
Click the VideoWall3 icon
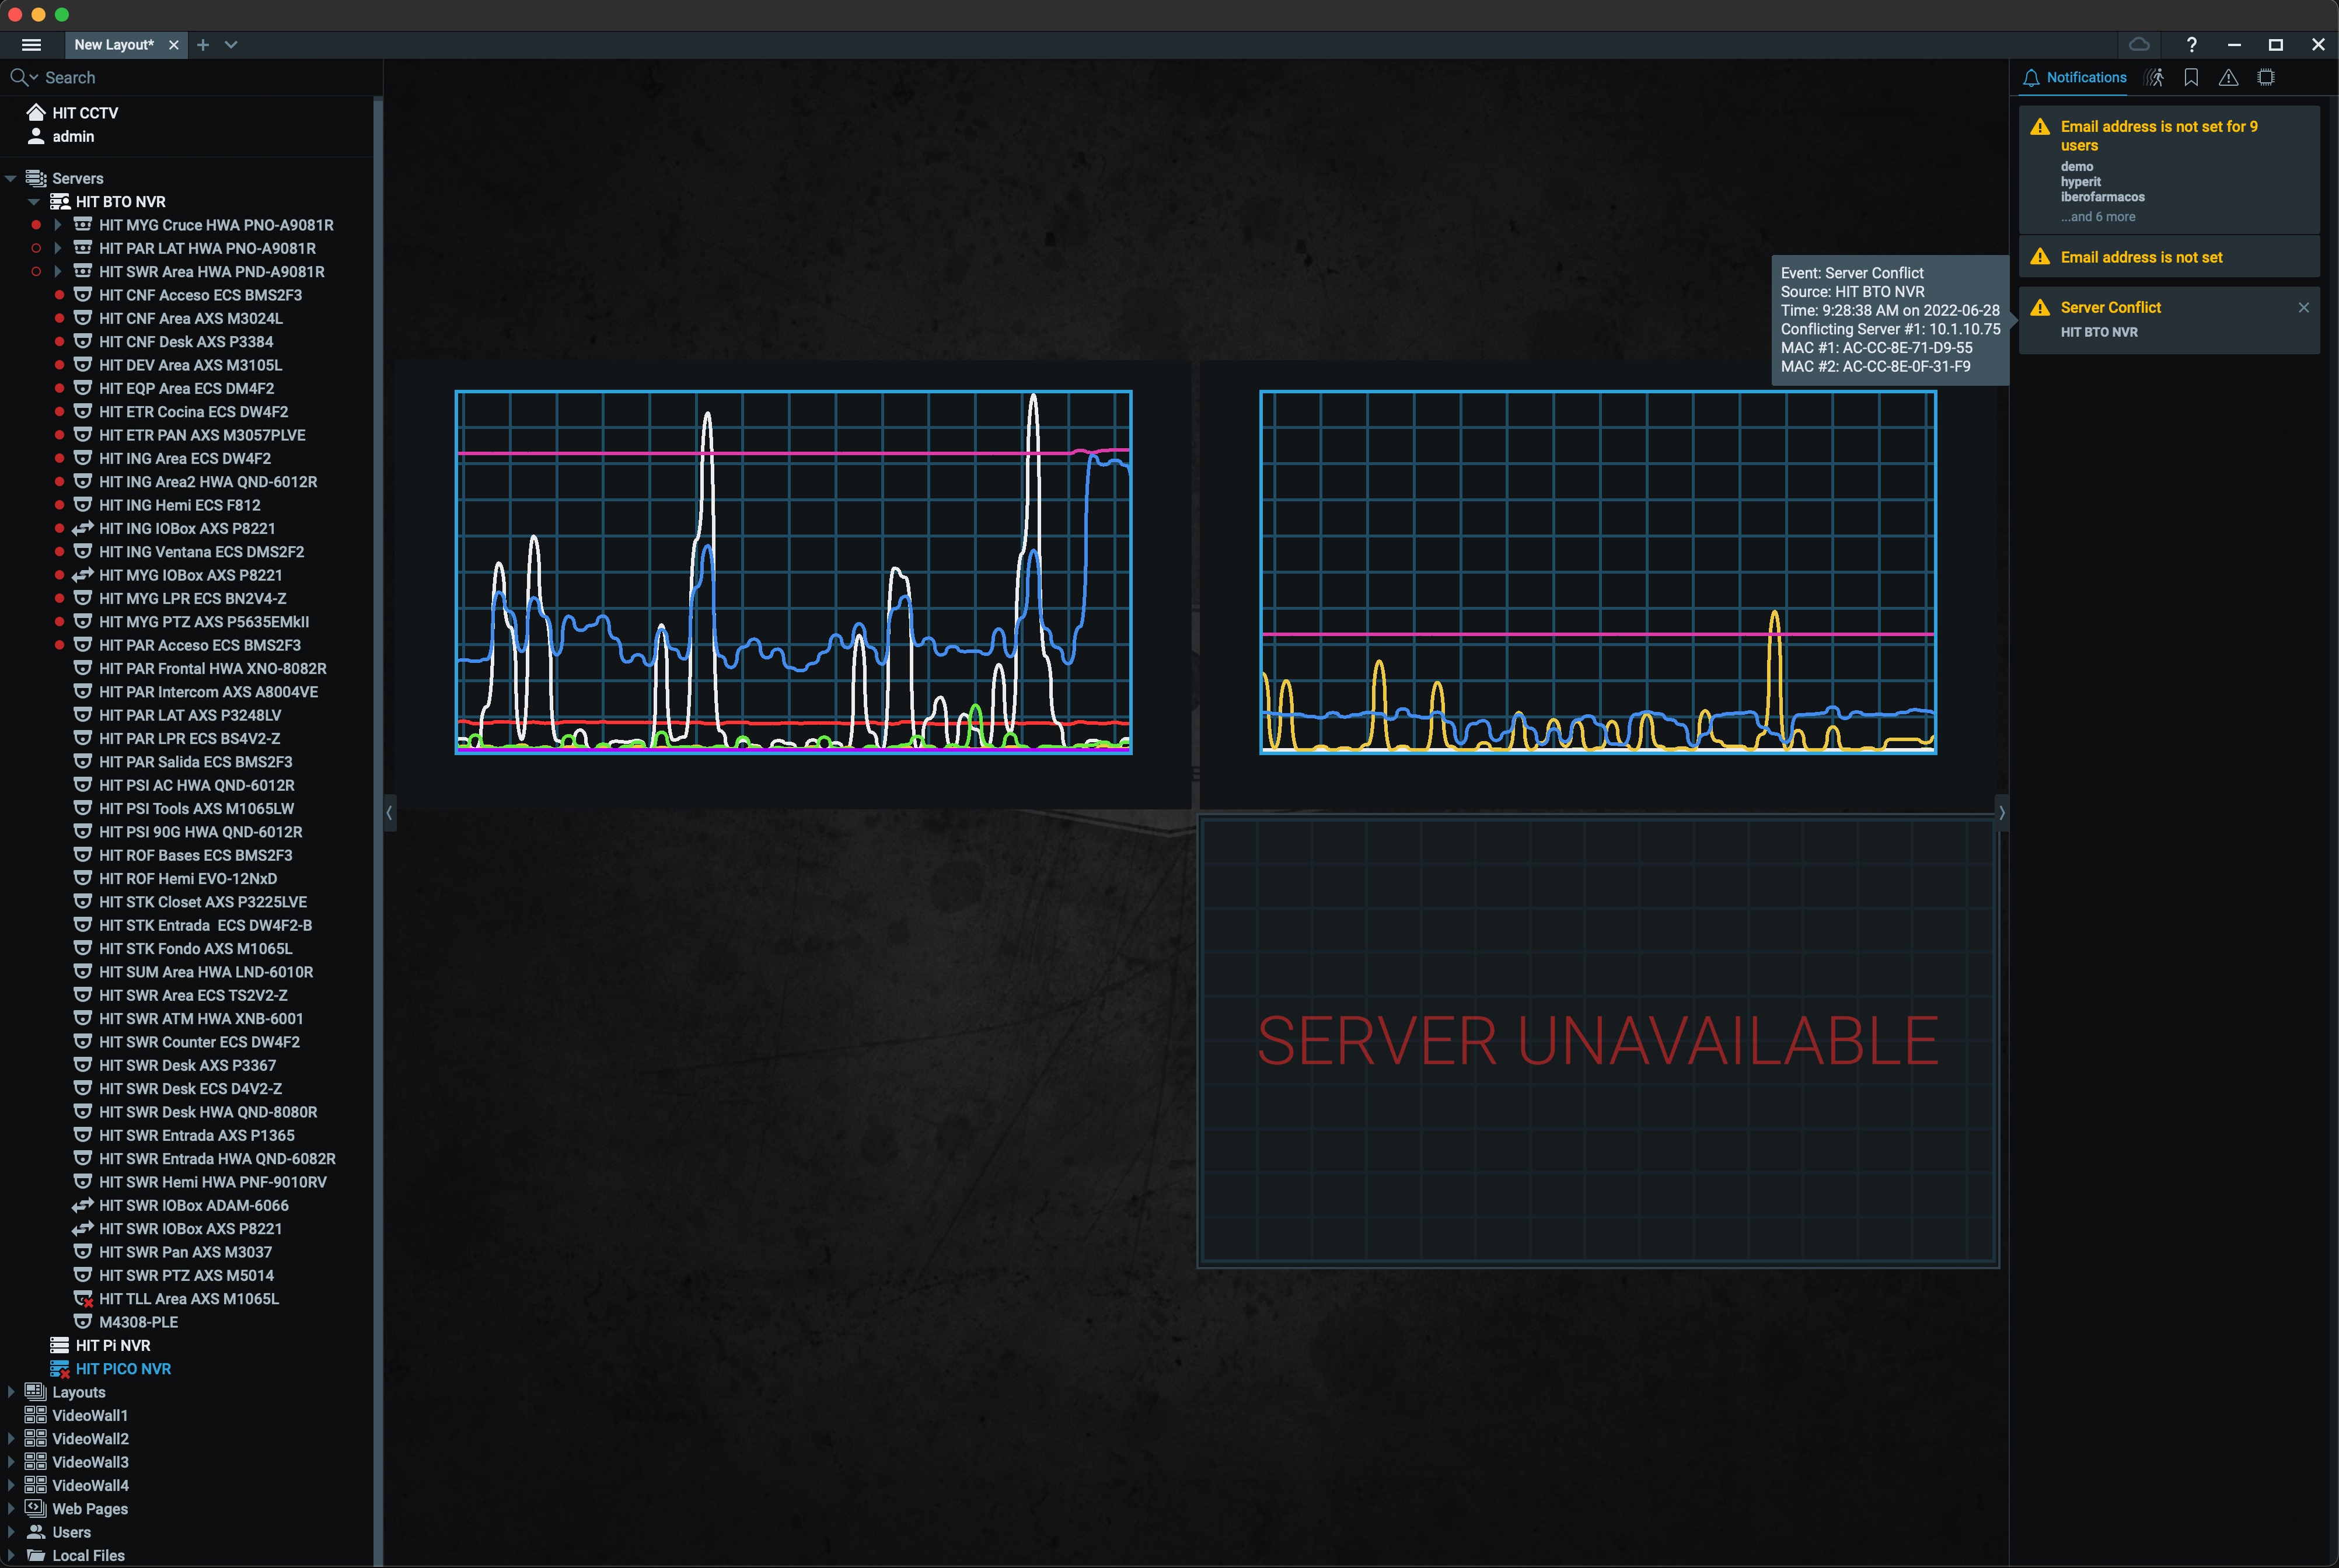click(36, 1462)
